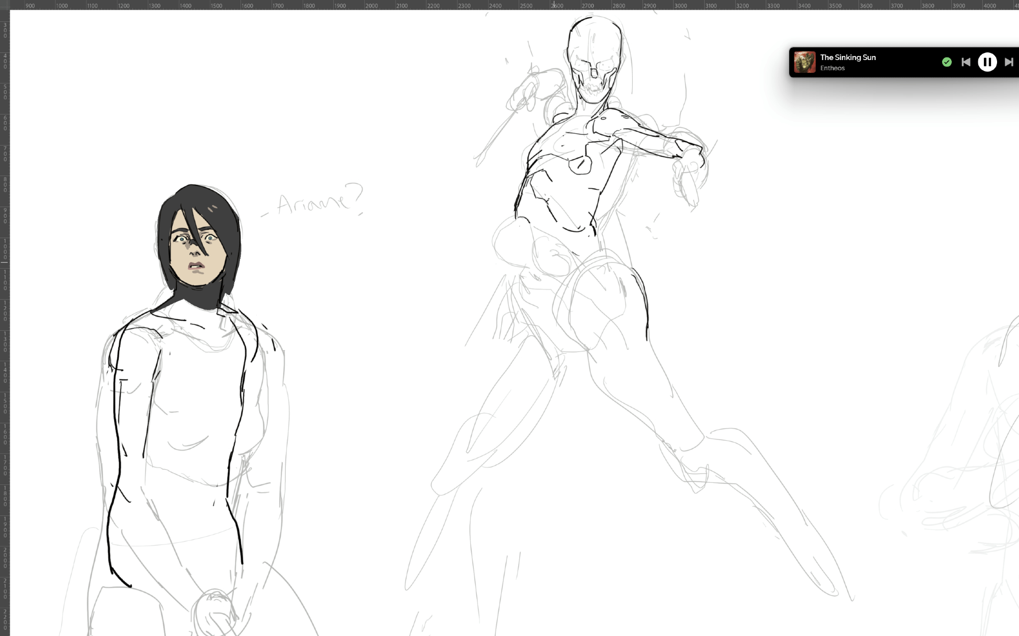Open The Sinking Sun song title

pos(848,57)
